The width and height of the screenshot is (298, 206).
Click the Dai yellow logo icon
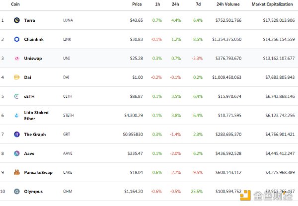click(16, 77)
